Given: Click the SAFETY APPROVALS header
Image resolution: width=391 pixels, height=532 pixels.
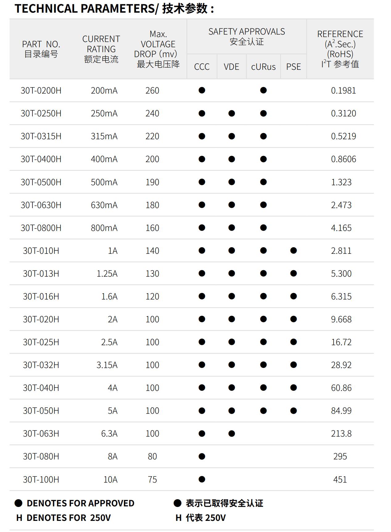Looking at the screenshot, I should pyautogui.click(x=246, y=36).
